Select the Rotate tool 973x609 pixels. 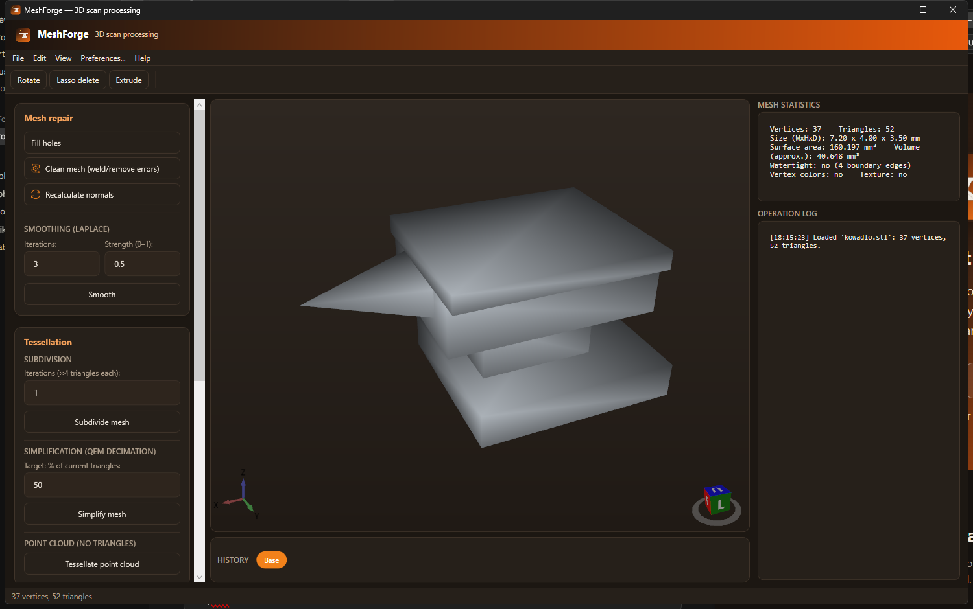click(x=29, y=80)
